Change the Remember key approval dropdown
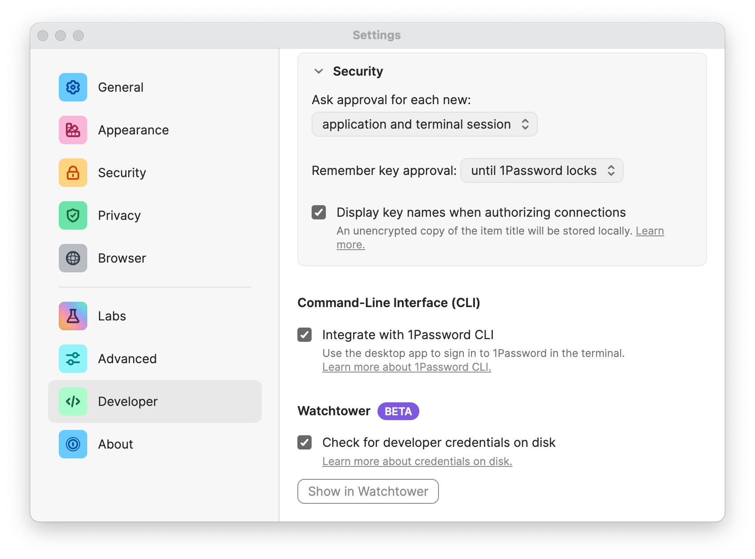Image resolution: width=755 pixels, height=559 pixels. 541,170
